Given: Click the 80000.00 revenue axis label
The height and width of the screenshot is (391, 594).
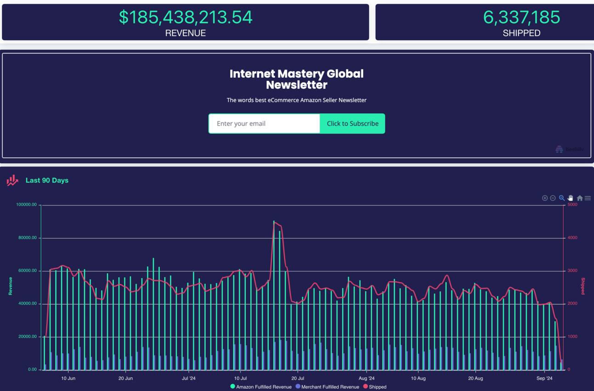Looking at the screenshot, I should click(27, 238).
